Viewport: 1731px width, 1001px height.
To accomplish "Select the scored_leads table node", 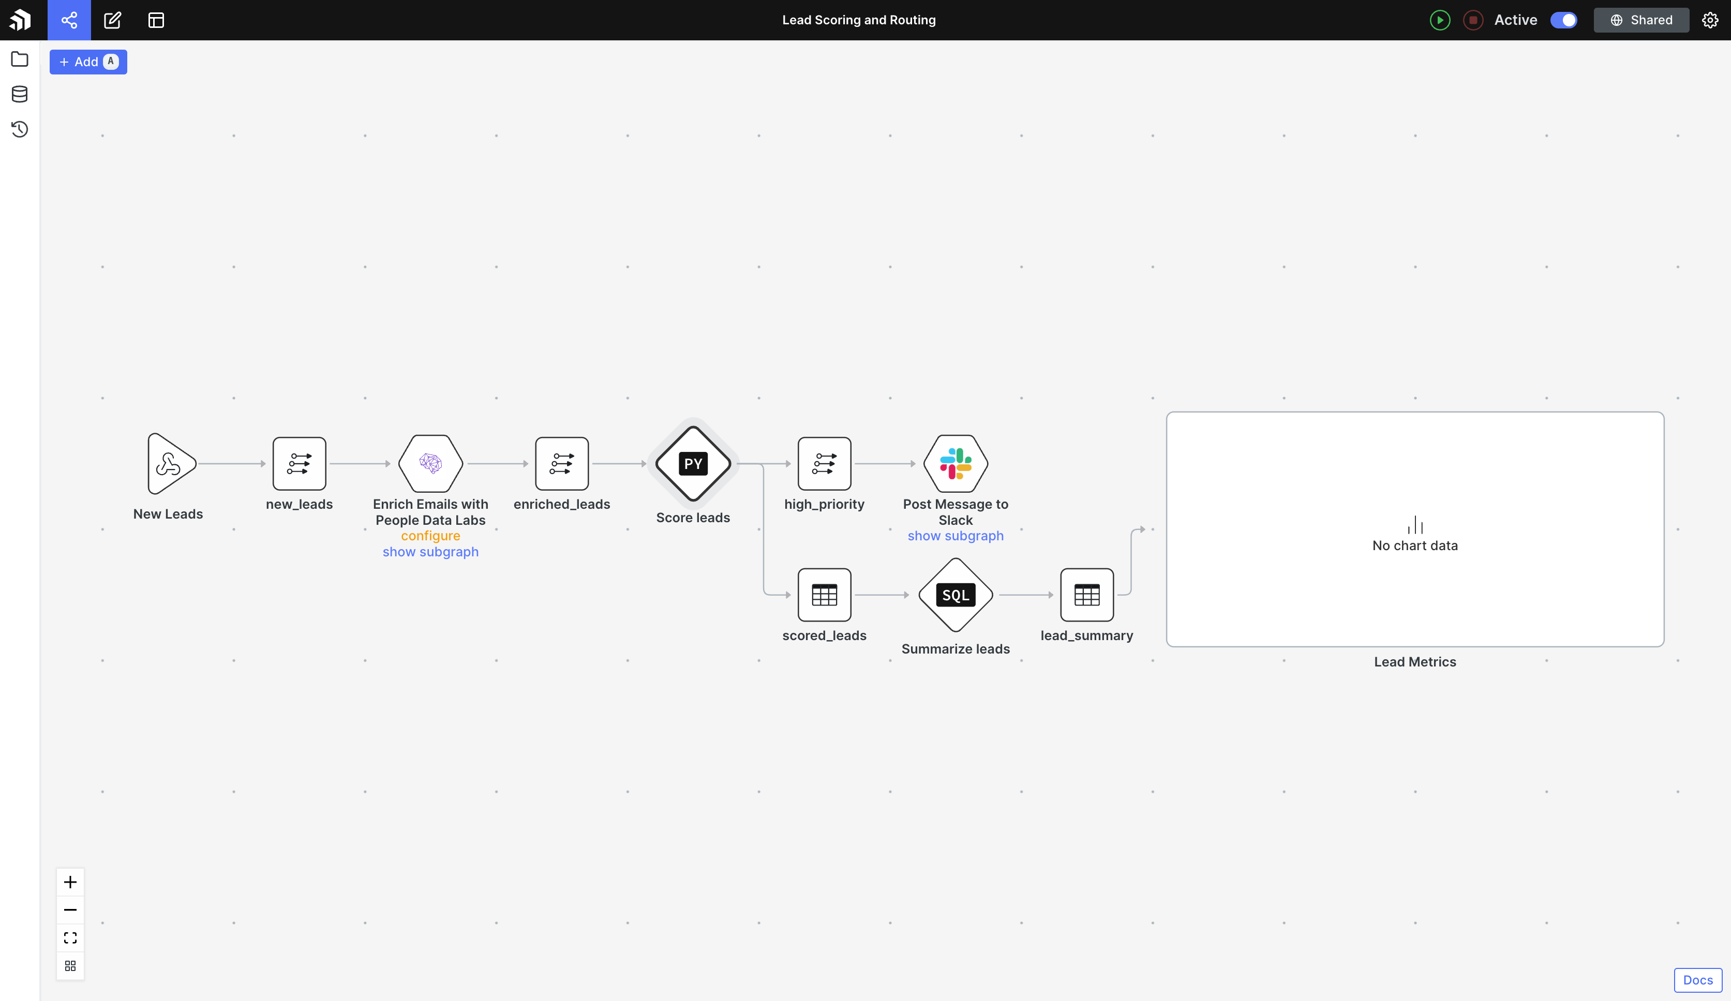I will (824, 595).
